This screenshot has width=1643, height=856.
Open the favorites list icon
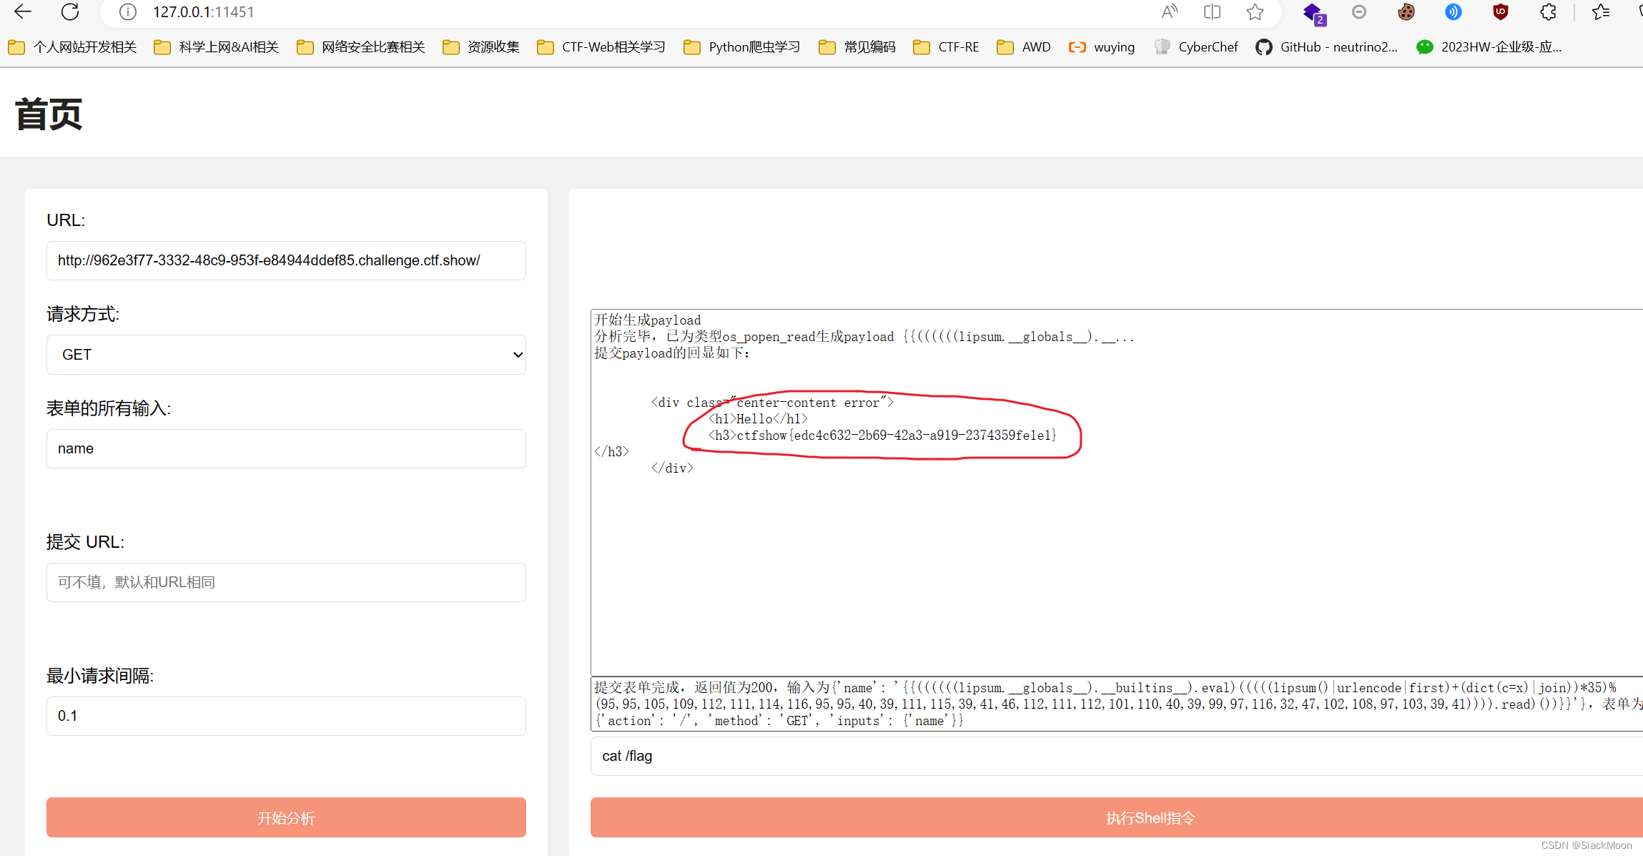click(1601, 11)
